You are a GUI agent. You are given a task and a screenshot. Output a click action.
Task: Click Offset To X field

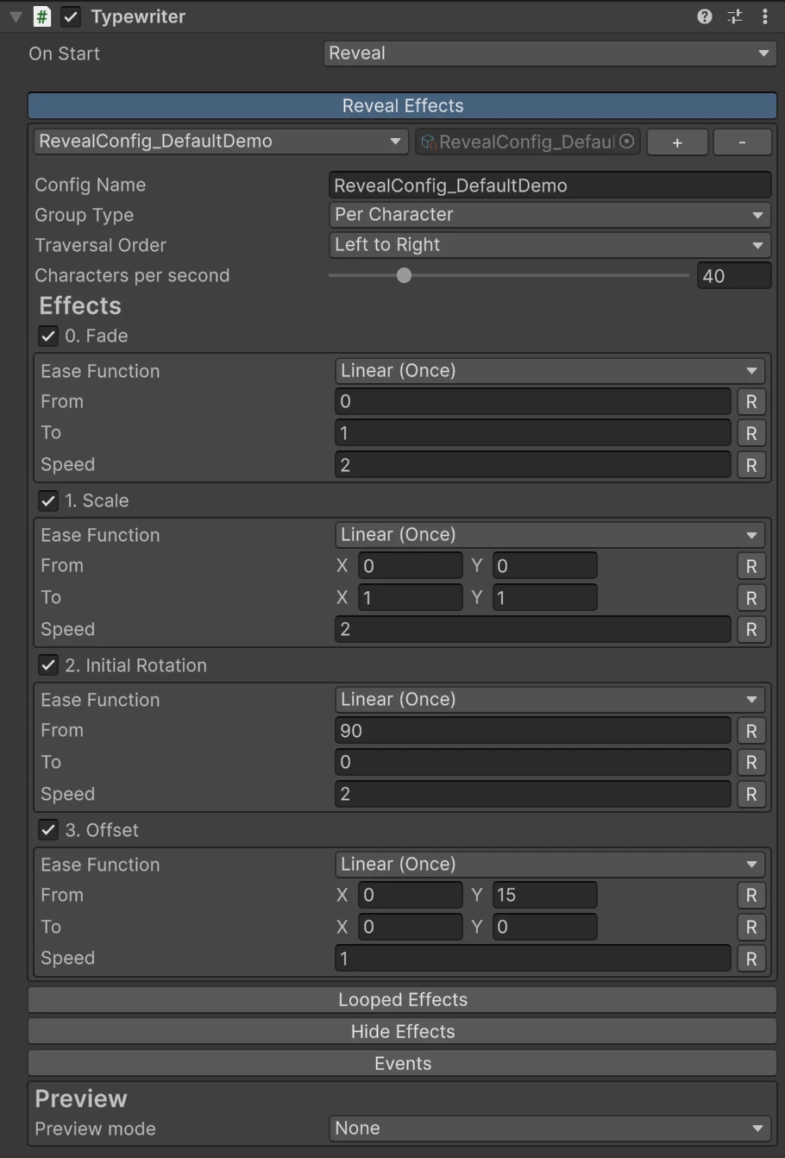pos(411,928)
